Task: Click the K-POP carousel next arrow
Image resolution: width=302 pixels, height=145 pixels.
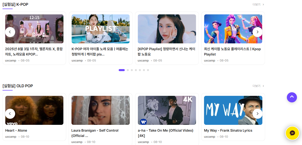Action: coord(257,32)
